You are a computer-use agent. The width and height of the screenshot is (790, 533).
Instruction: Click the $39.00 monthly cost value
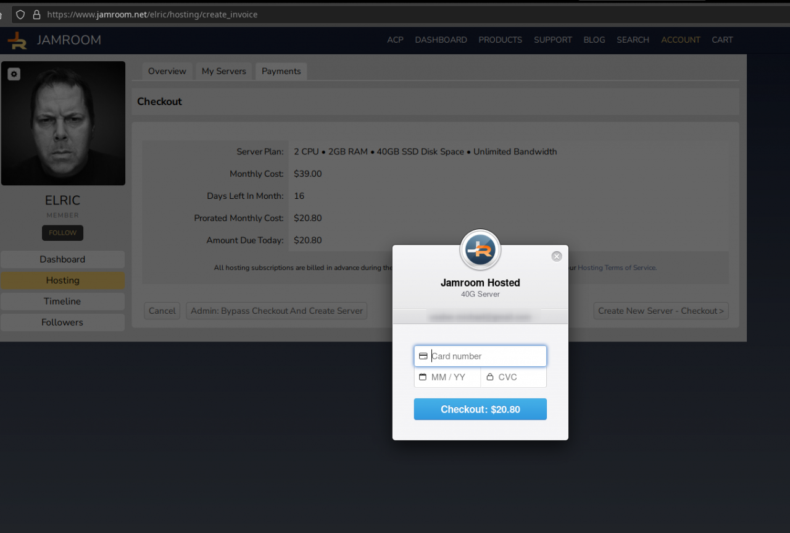[308, 174]
